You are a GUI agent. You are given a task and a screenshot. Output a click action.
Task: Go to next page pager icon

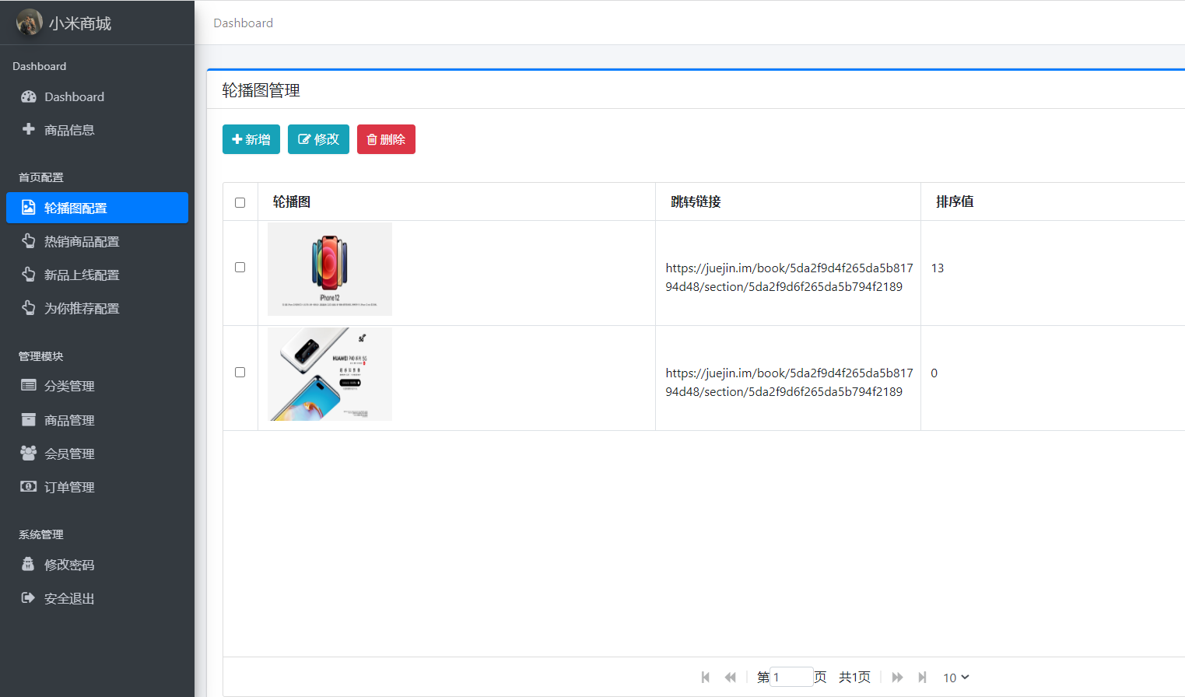[897, 678]
